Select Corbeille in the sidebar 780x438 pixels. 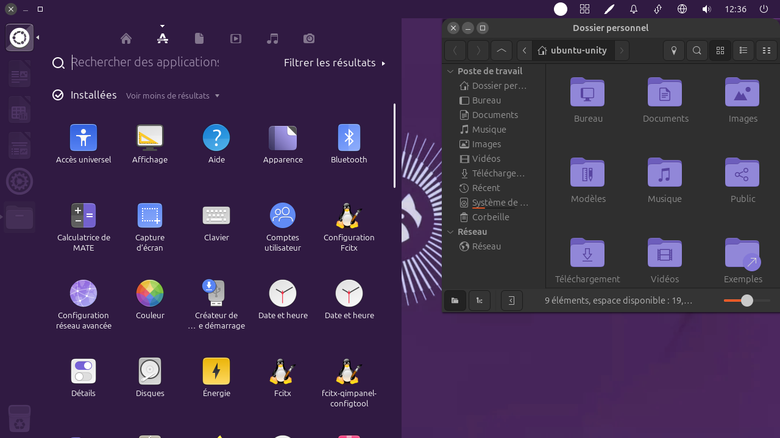[x=490, y=217]
